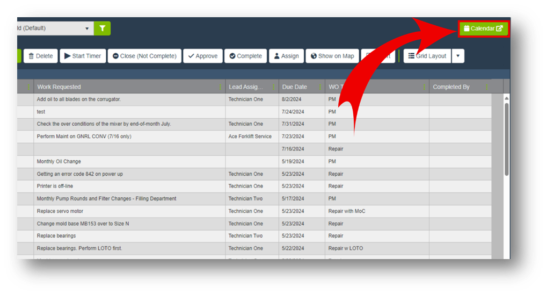Image resolution: width=546 pixels, height=294 pixels.
Task: Open Completed By column menu dots
Action: pyautogui.click(x=487, y=87)
